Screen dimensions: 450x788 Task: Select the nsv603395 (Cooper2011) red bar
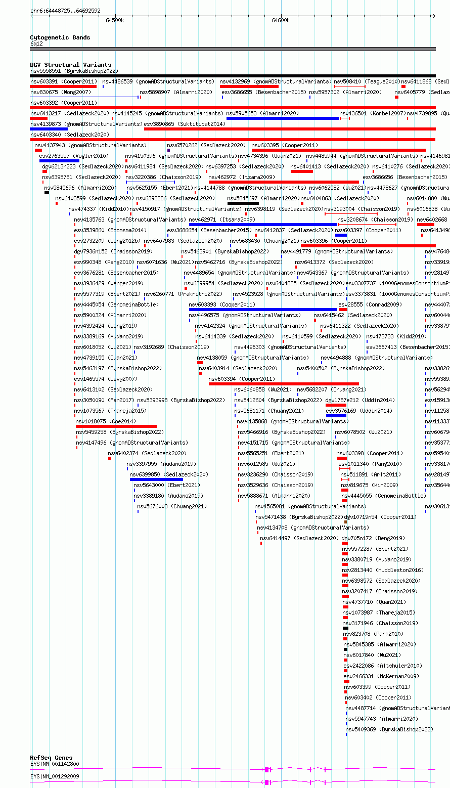tap(339, 150)
